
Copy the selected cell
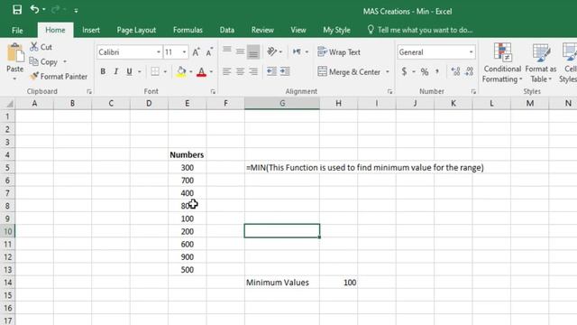coord(43,61)
